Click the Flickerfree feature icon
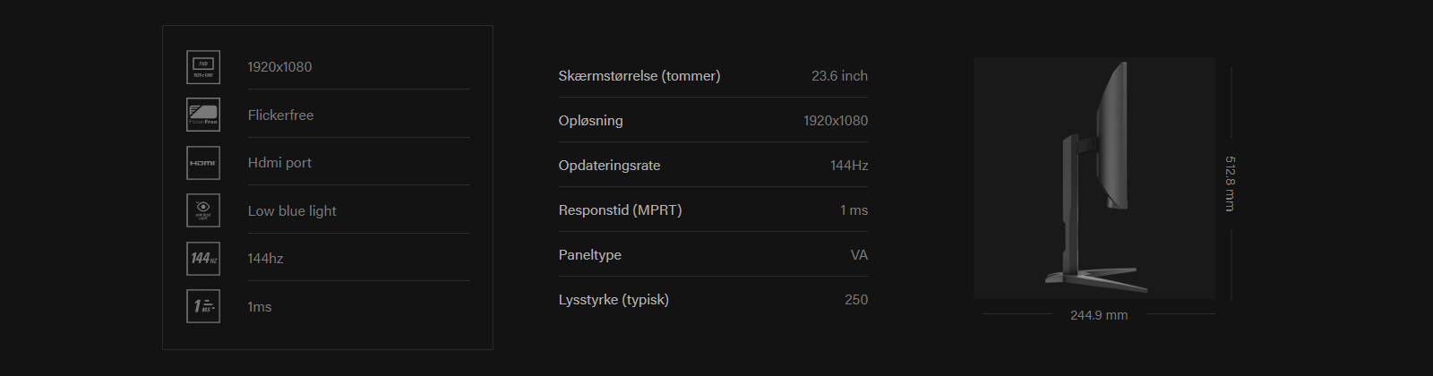The image size is (1433, 376). coord(203,115)
